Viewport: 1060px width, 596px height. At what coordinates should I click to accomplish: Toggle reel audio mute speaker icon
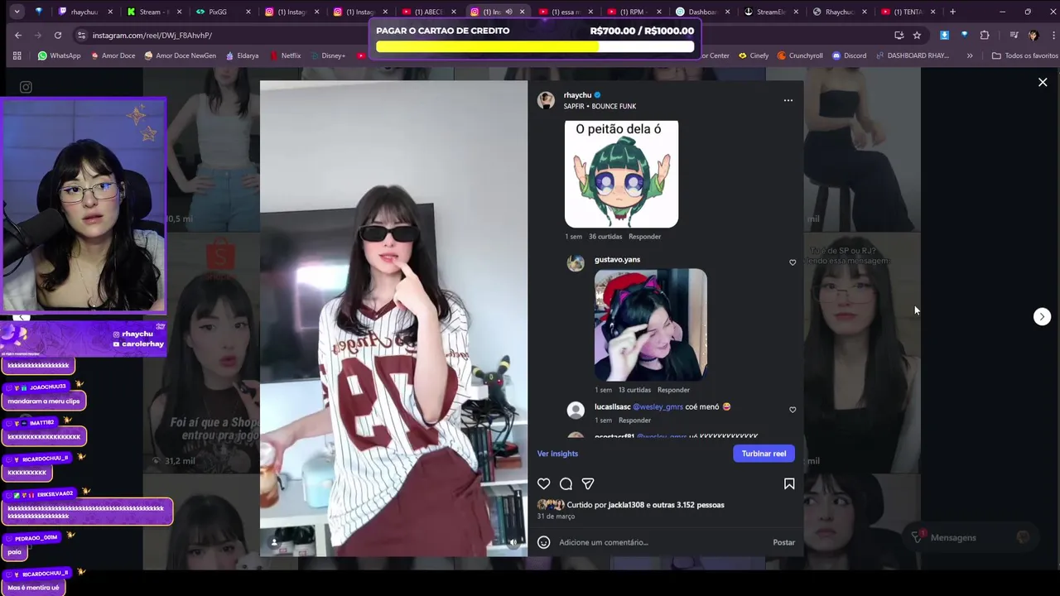click(513, 542)
